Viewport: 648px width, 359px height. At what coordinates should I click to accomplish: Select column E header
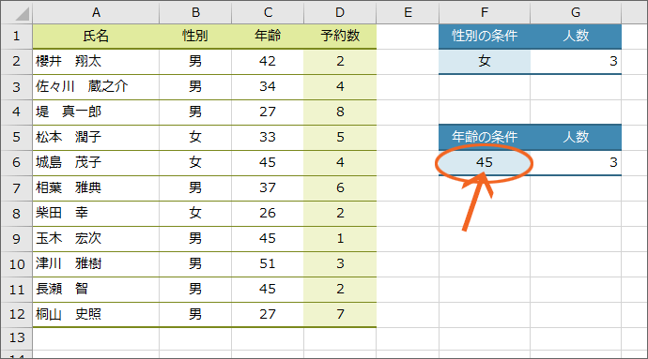408,12
